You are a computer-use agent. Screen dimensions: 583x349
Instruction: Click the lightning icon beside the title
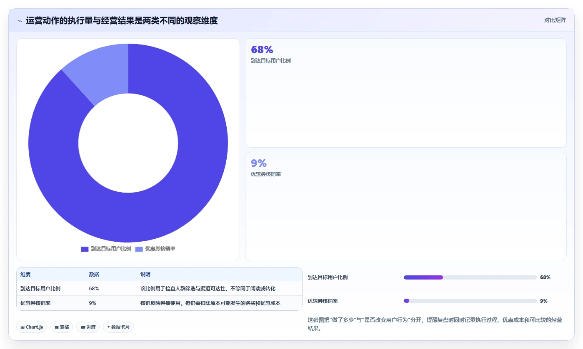[x=20, y=20]
